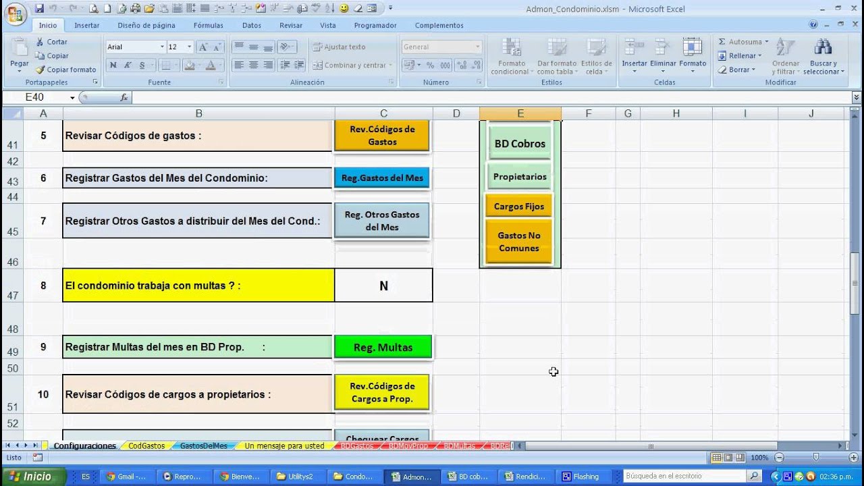Click the Reg.Gastos del Mes button

coord(382,178)
